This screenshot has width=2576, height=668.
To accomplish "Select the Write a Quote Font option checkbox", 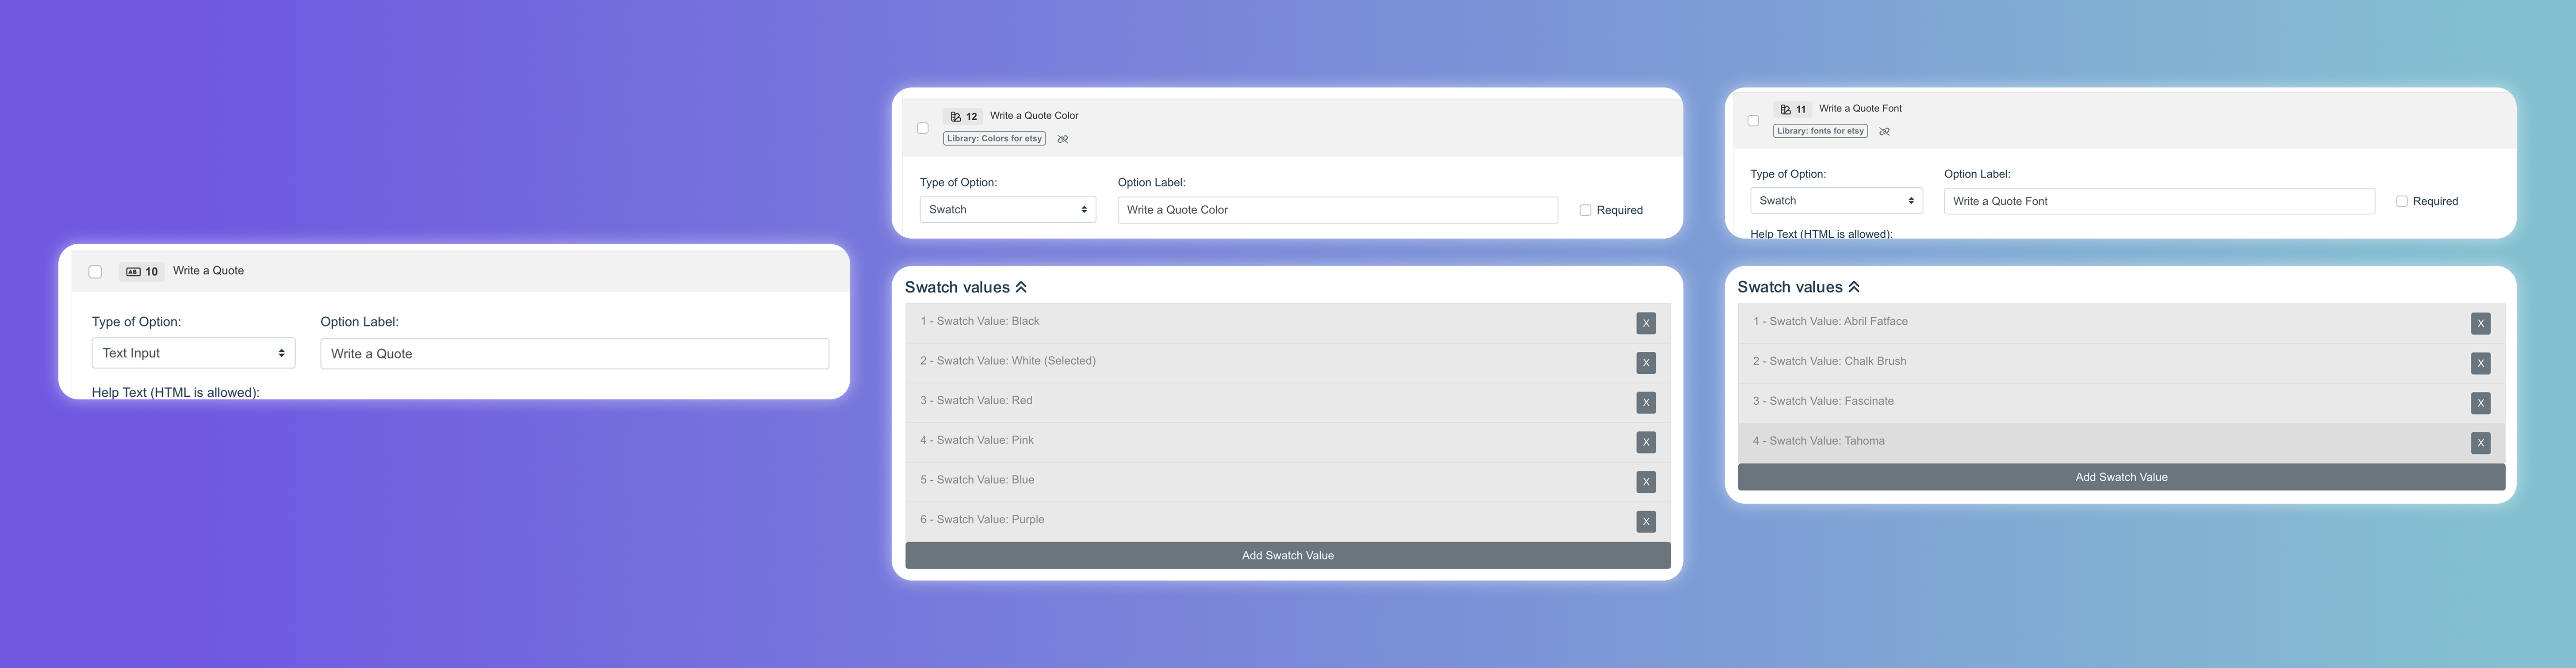I will 1753,121.
